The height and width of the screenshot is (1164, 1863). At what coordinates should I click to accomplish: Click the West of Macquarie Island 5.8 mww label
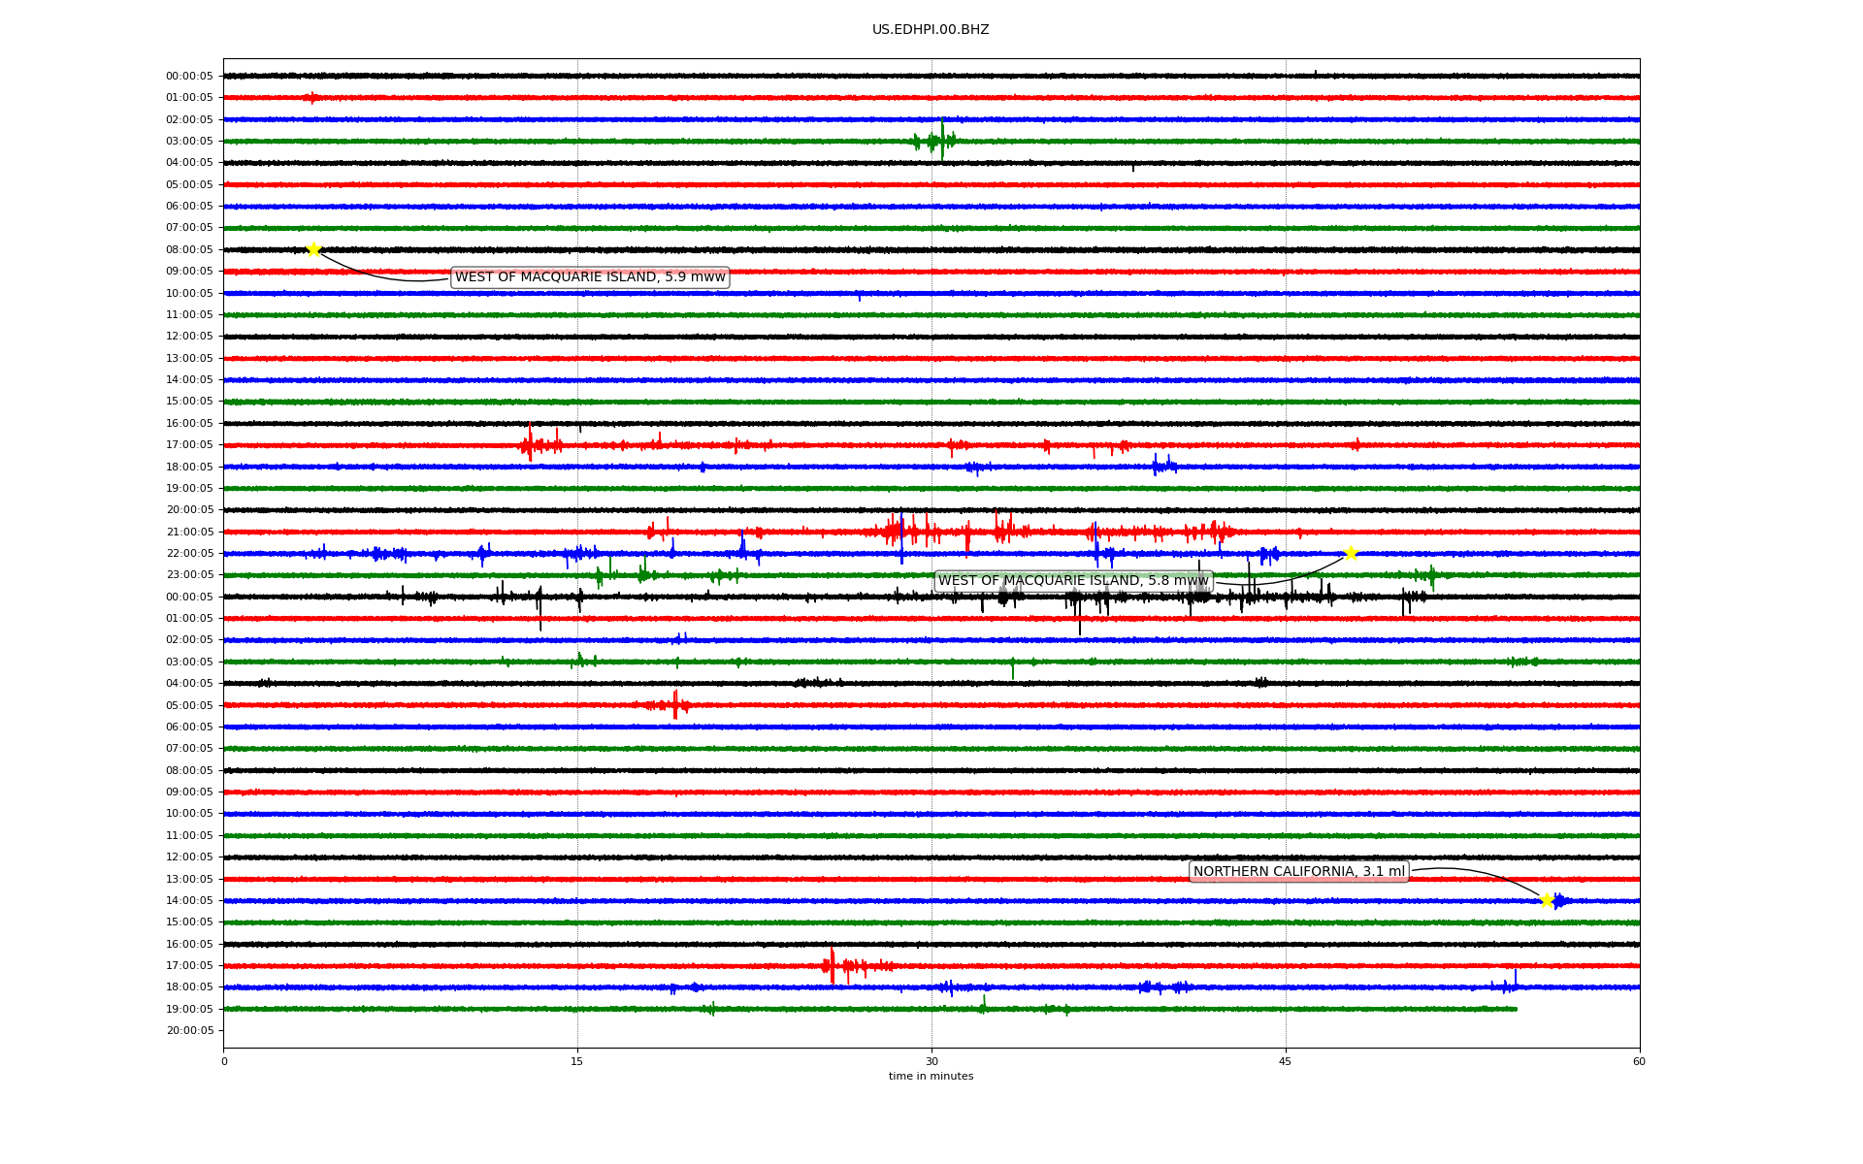(1073, 581)
